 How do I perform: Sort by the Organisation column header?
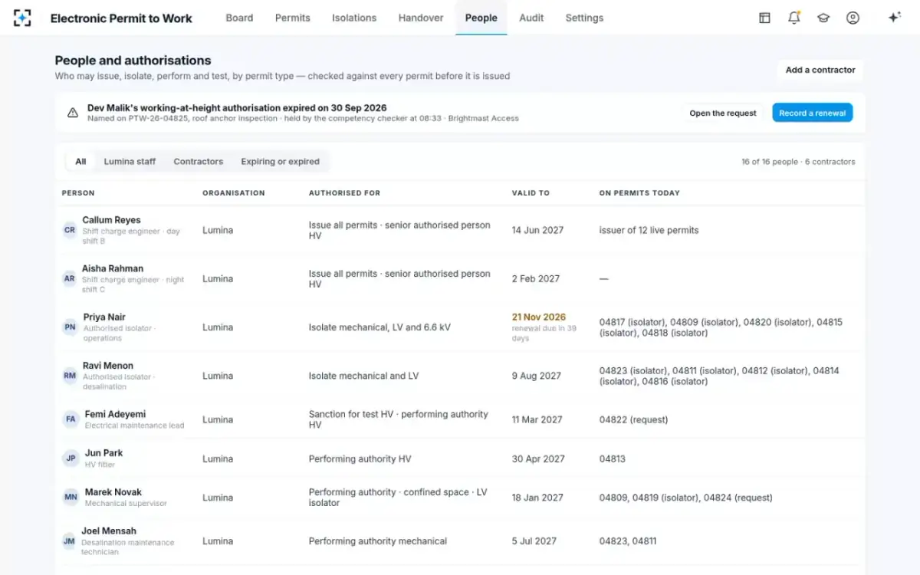(234, 193)
